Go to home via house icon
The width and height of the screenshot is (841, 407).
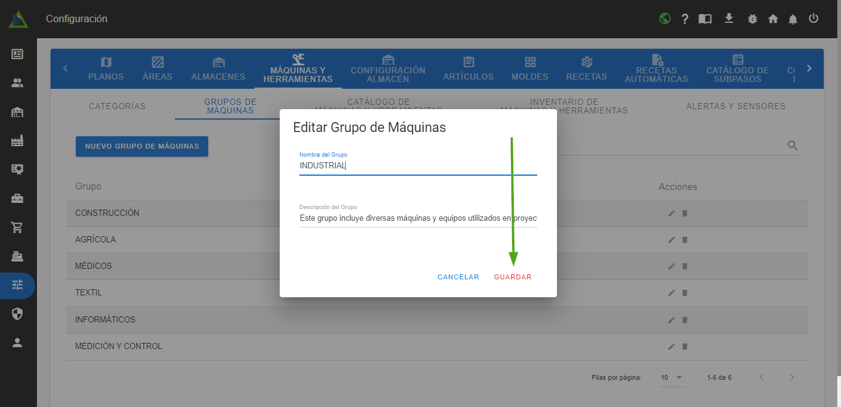click(773, 19)
